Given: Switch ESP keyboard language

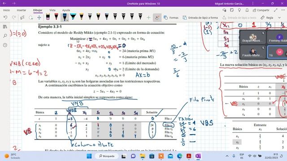Looking at the screenshot, I should pos(242,156).
